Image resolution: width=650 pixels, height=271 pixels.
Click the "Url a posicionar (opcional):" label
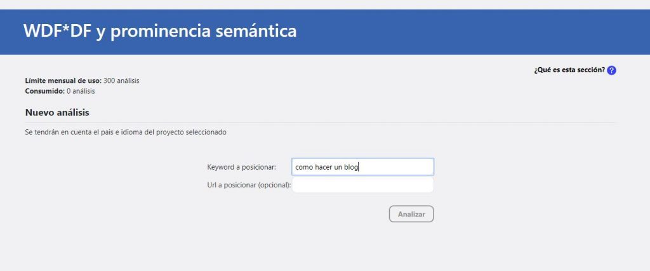(x=249, y=185)
